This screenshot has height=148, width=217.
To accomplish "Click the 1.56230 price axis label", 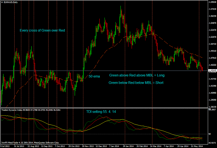I will 212,16.
